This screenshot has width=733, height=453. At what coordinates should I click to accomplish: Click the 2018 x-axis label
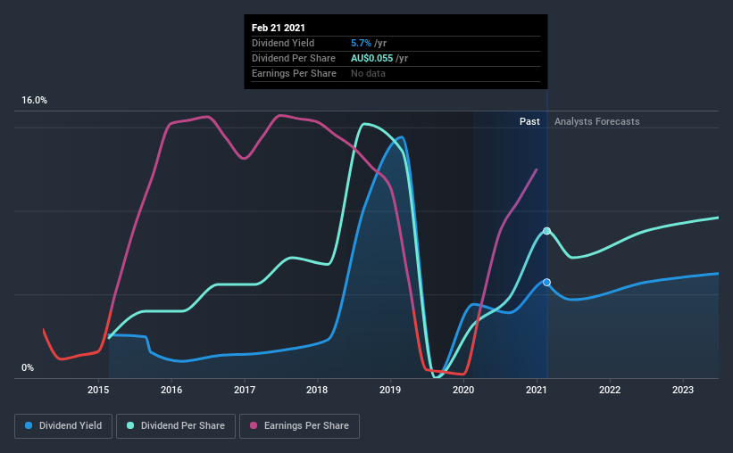pyautogui.click(x=317, y=390)
